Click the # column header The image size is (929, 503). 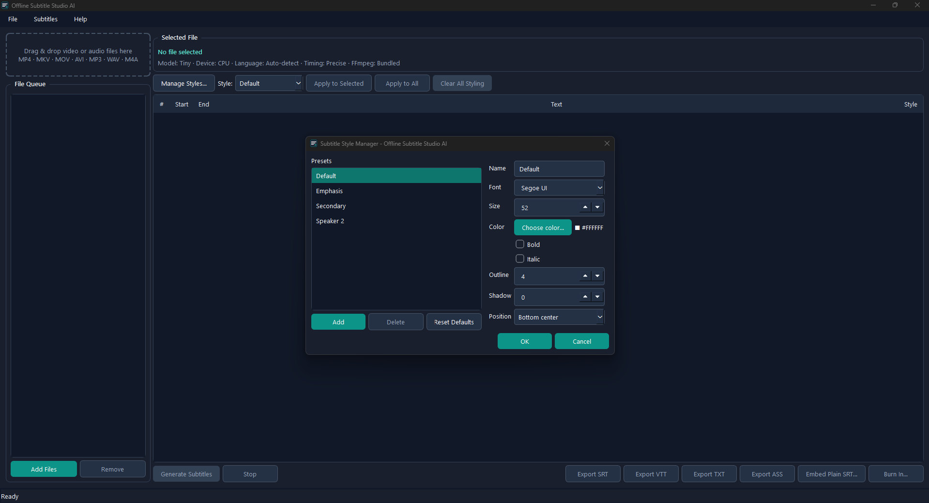click(x=162, y=104)
